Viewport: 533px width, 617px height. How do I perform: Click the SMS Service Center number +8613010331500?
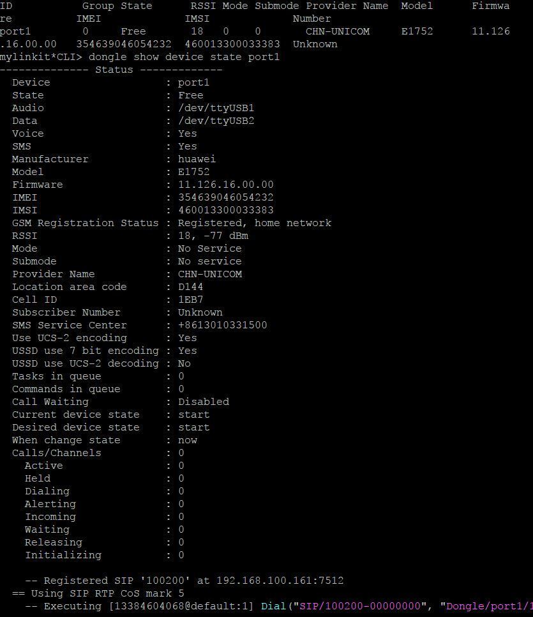(223, 325)
